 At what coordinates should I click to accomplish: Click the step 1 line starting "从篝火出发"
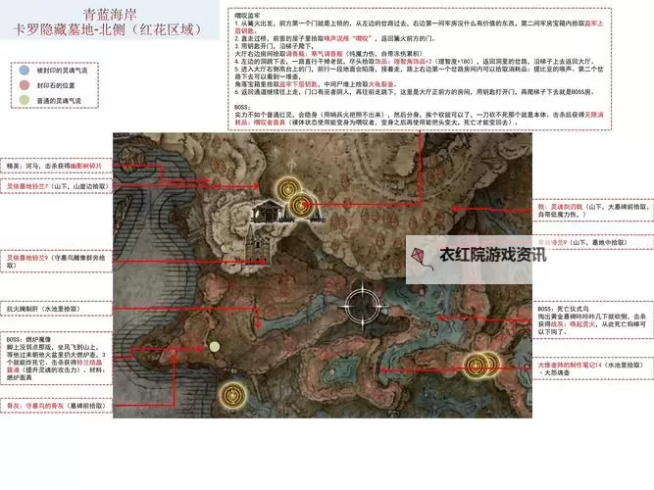click(419, 27)
